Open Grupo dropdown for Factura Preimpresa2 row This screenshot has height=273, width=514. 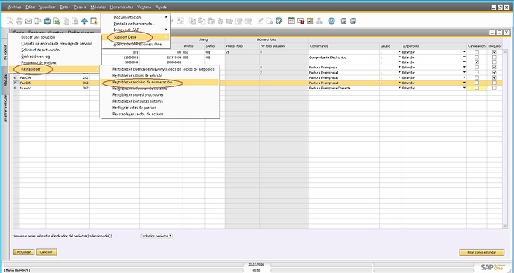(399, 78)
